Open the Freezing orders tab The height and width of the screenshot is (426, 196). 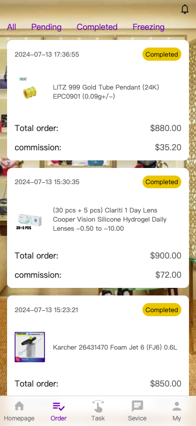pyautogui.click(x=149, y=27)
